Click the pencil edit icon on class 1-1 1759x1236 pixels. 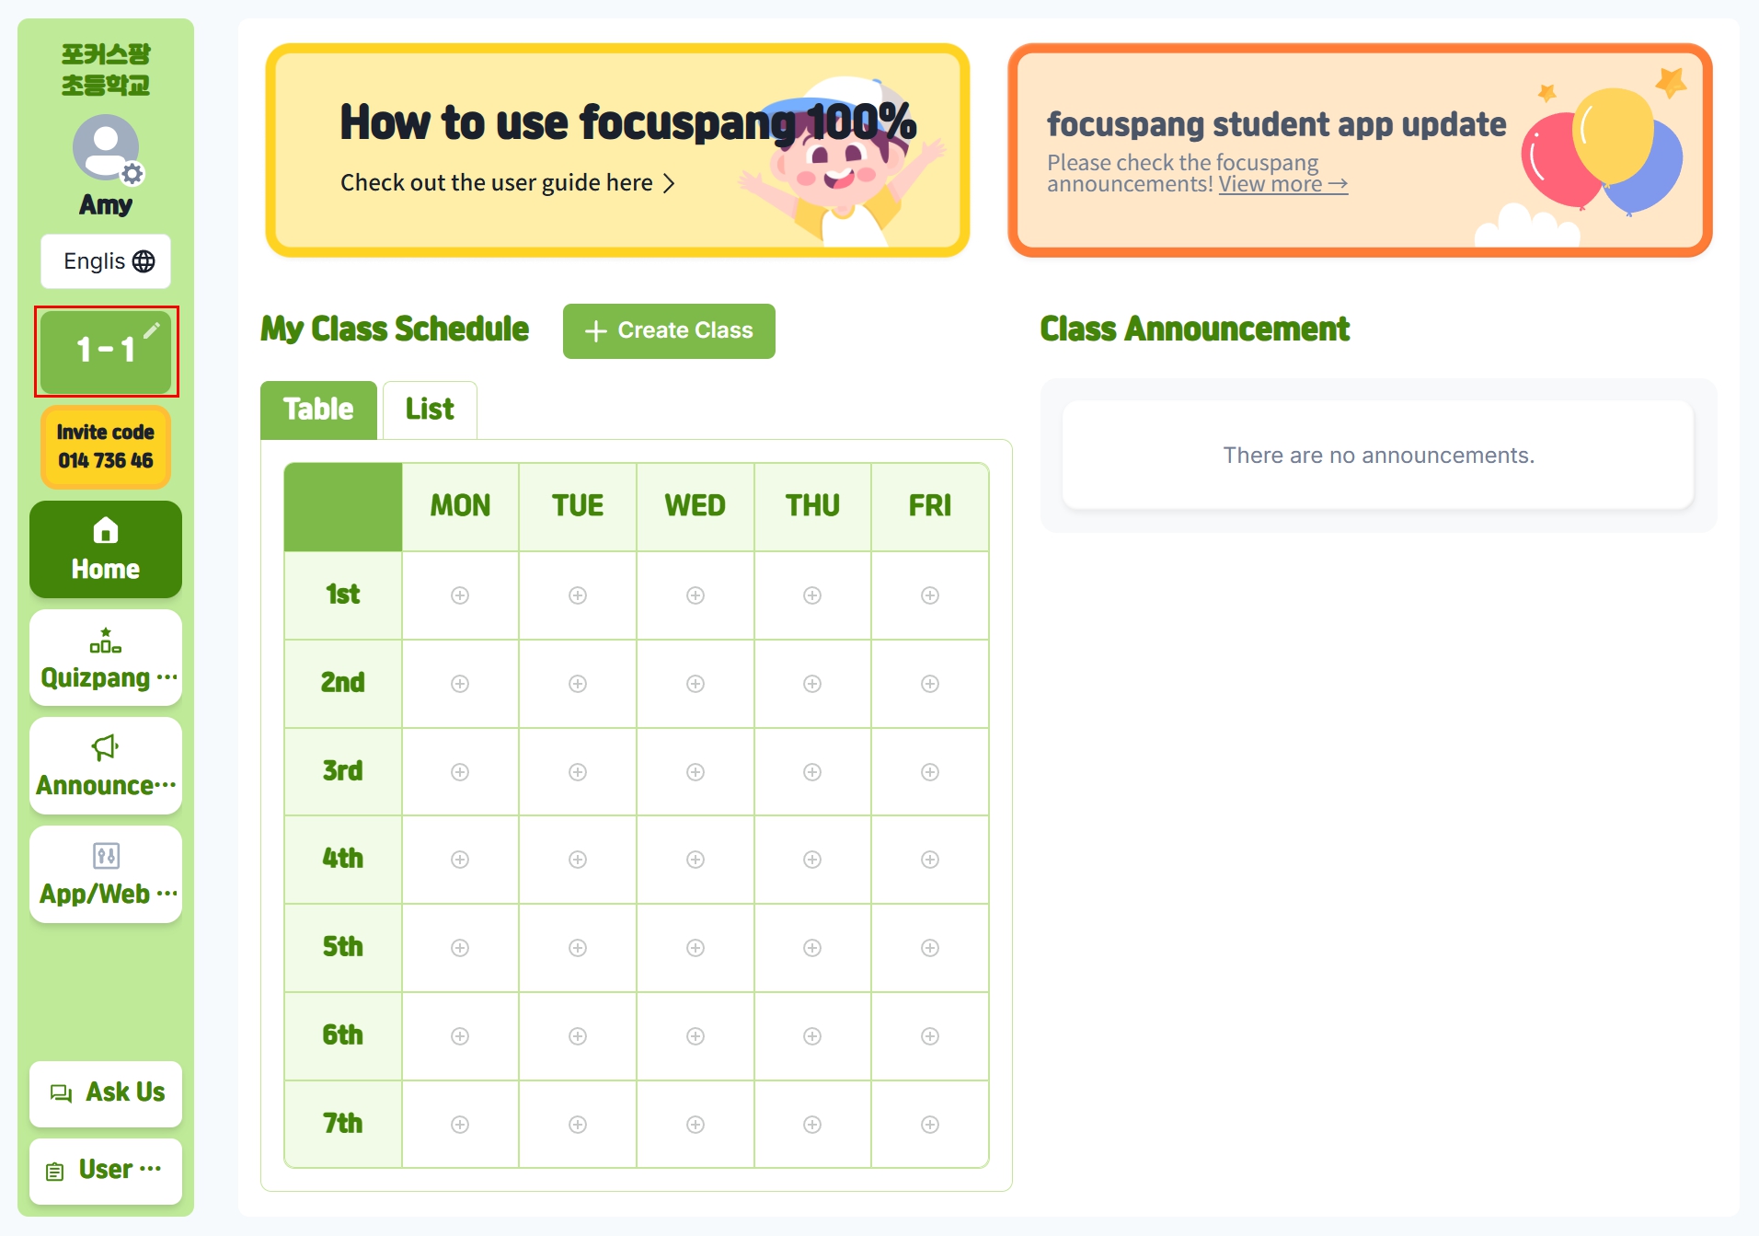pyautogui.click(x=152, y=329)
